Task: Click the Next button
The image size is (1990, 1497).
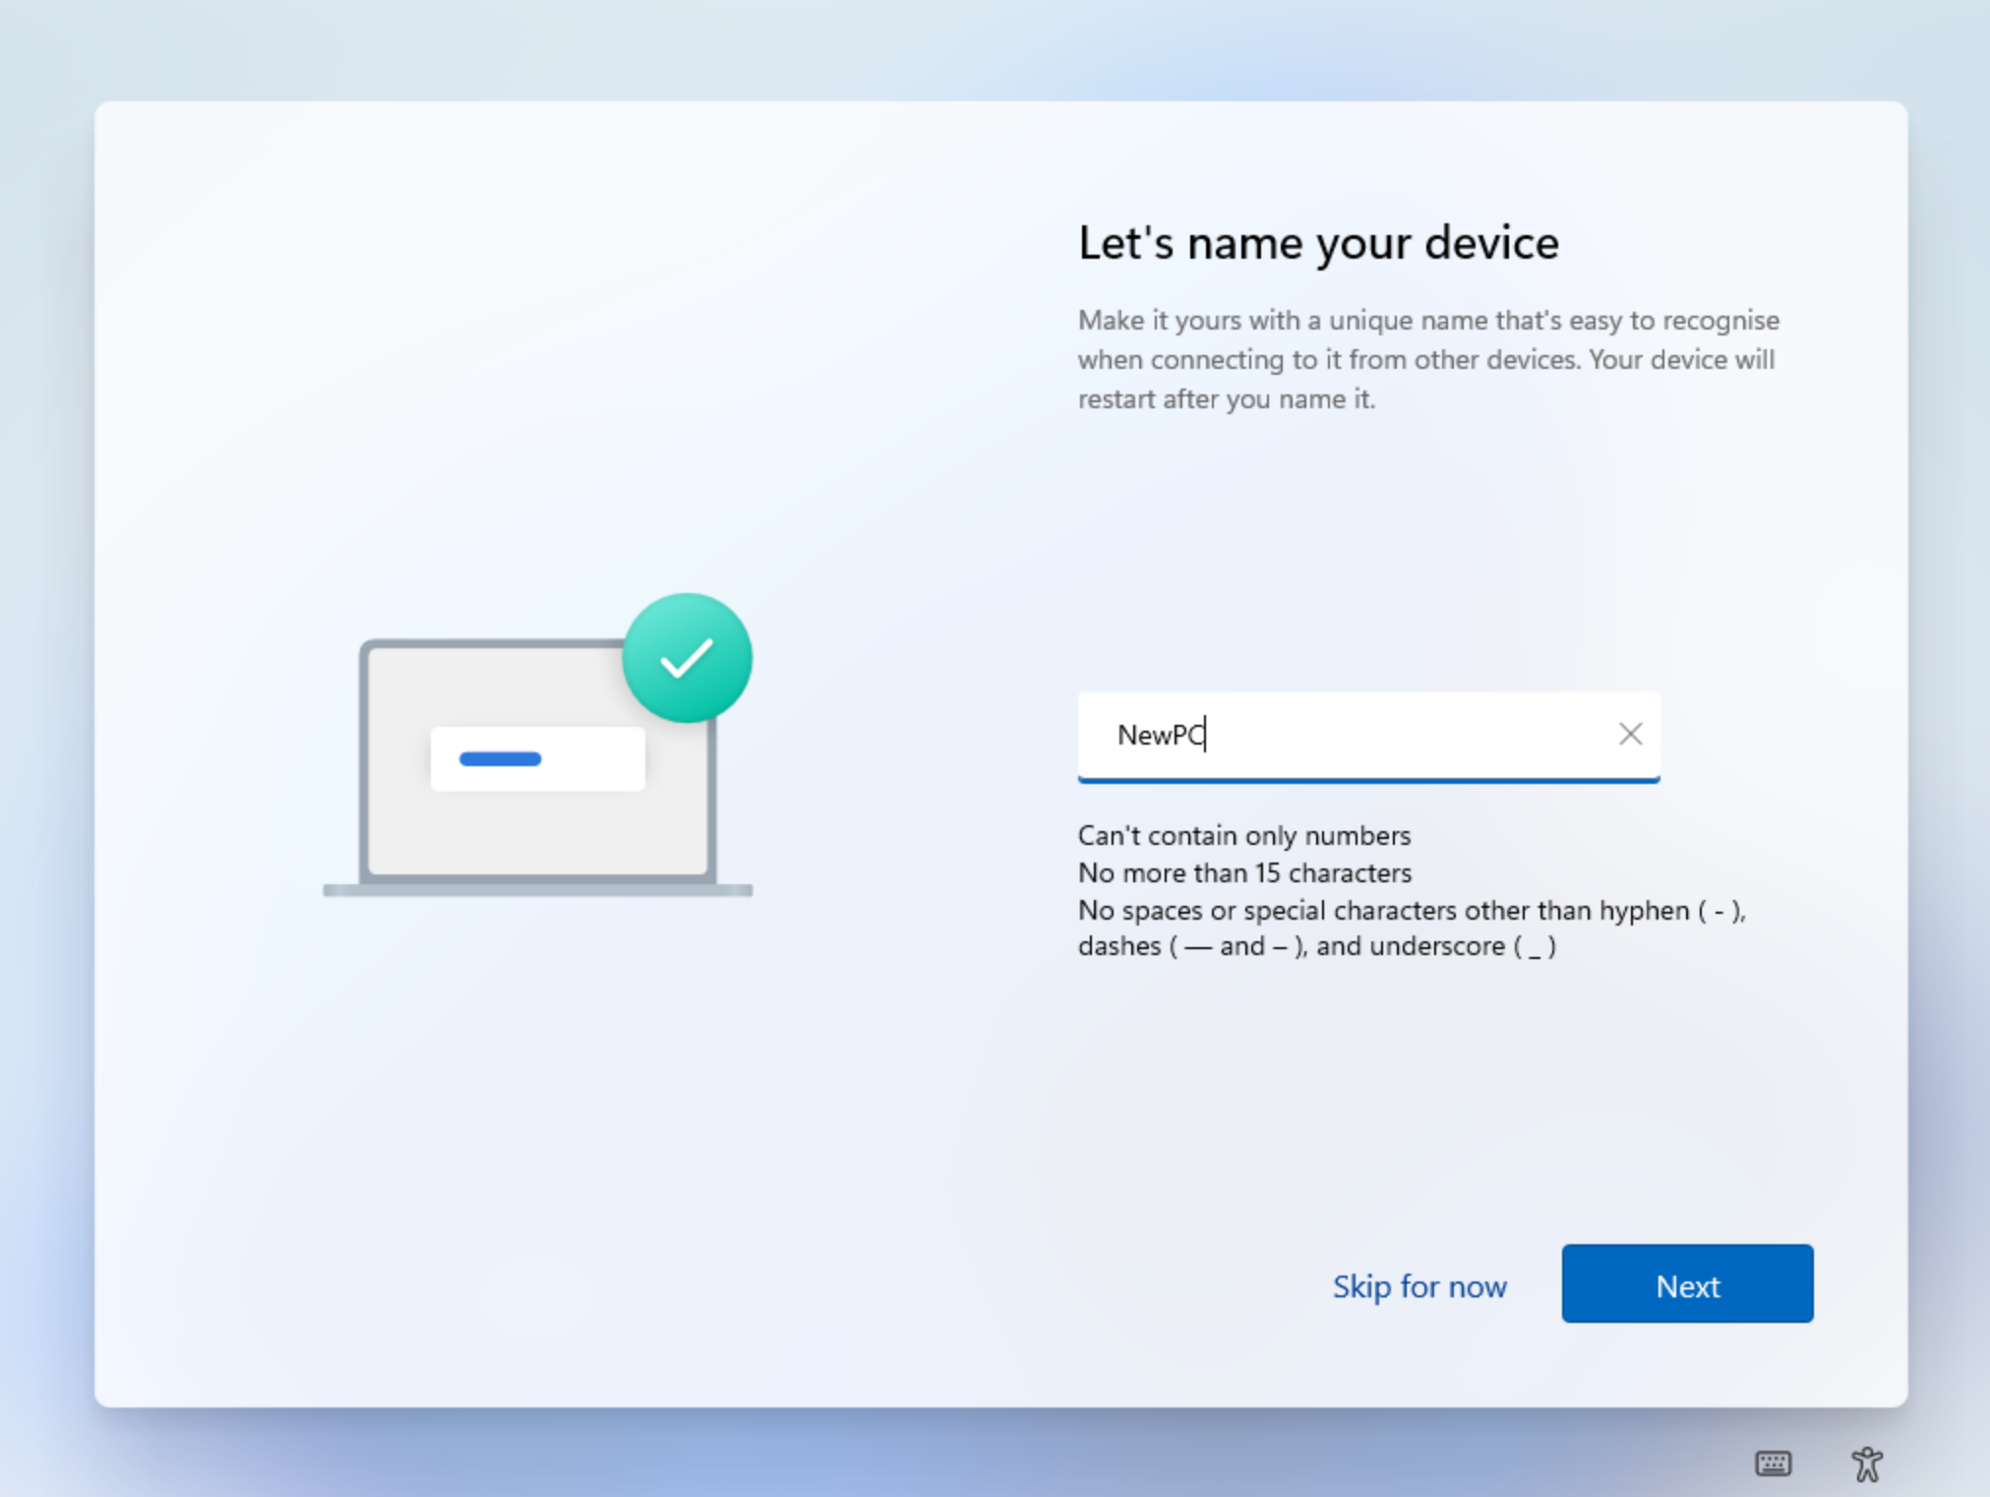Action: (x=1686, y=1284)
